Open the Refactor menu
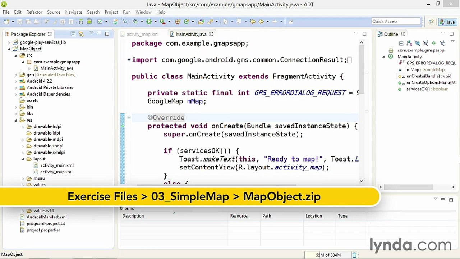This screenshot has height=259, width=460. click(x=34, y=12)
